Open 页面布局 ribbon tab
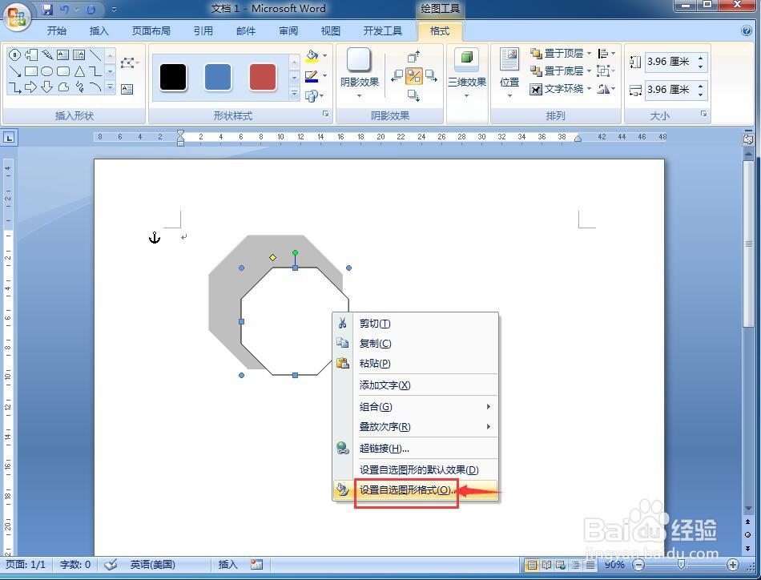Viewport: 761px width, 580px height. pos(151,31)
